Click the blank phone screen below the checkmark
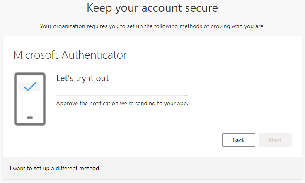 click(30, 104)
